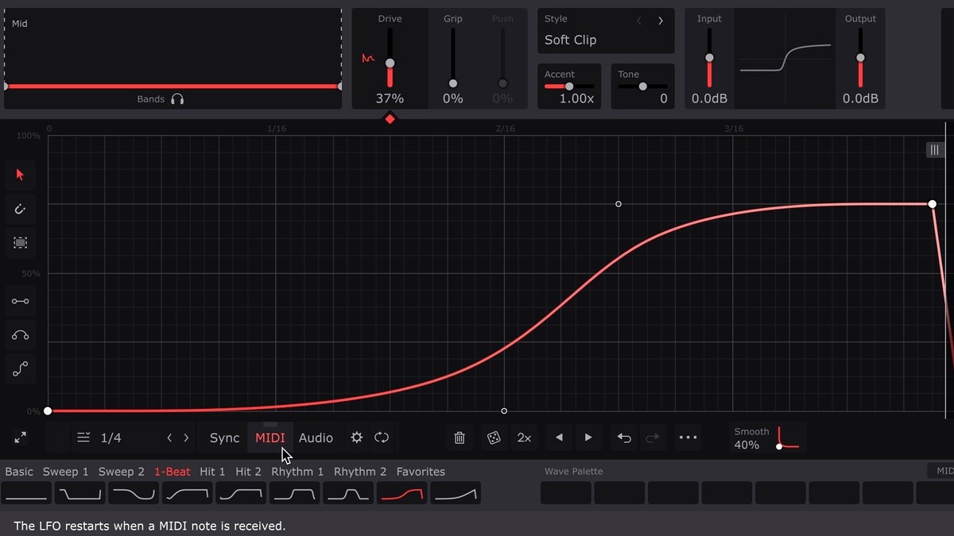Open LFO settings gear icon
This screenshot has width=954, height=536.
pos(357,438)
